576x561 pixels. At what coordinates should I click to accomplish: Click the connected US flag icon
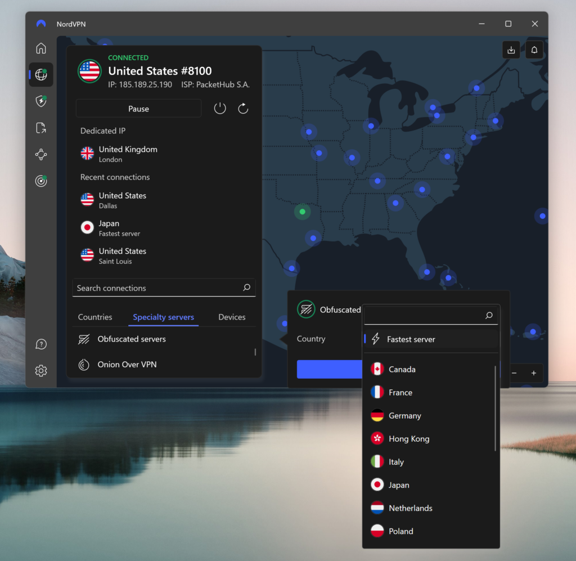click(89, 71)
